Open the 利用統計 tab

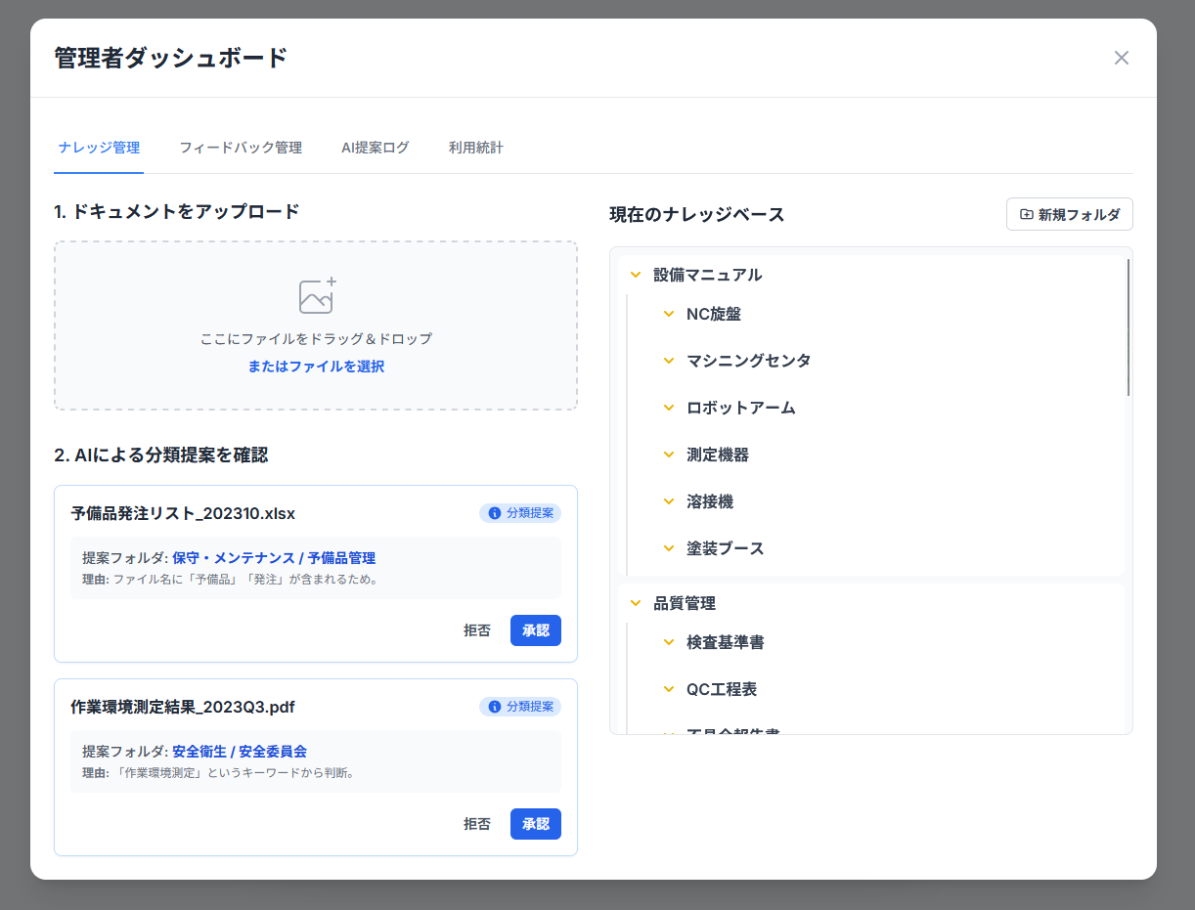coord(475,148)
